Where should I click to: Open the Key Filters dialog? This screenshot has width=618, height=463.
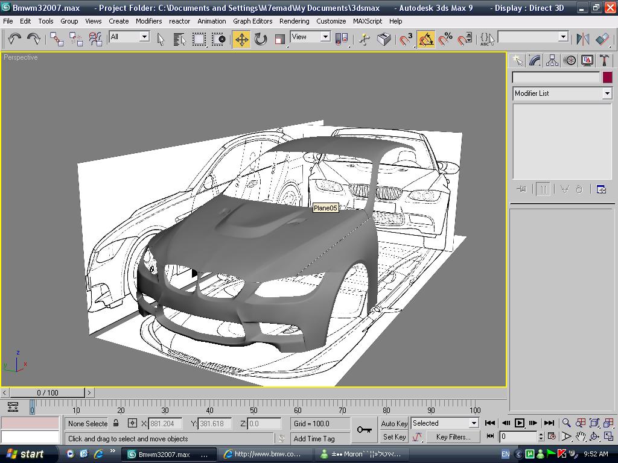click(453, 436)
